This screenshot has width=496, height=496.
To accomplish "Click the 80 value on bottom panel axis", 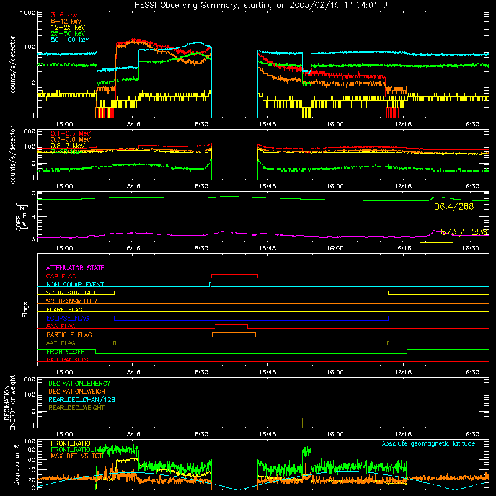I will click(32, 449).
